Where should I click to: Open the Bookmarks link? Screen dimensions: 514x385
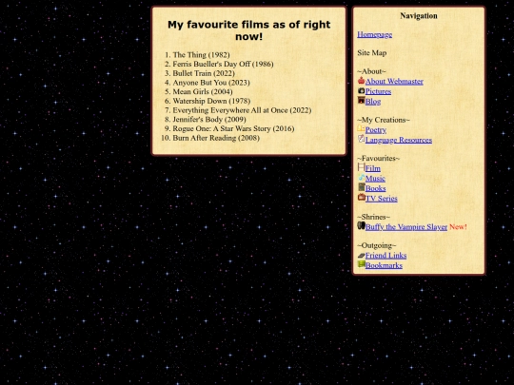click(x=384, y=265)
